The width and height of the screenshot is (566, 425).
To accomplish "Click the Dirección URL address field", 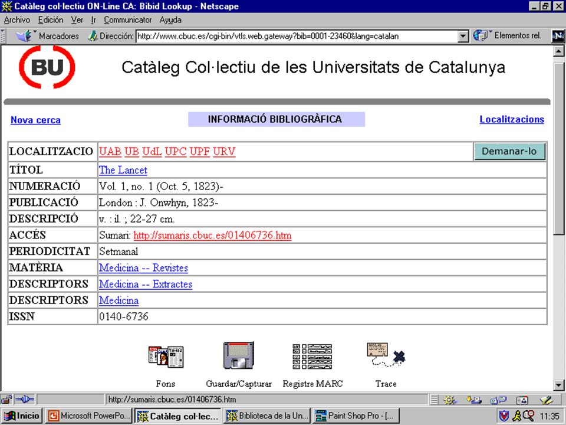I will 297,36.
